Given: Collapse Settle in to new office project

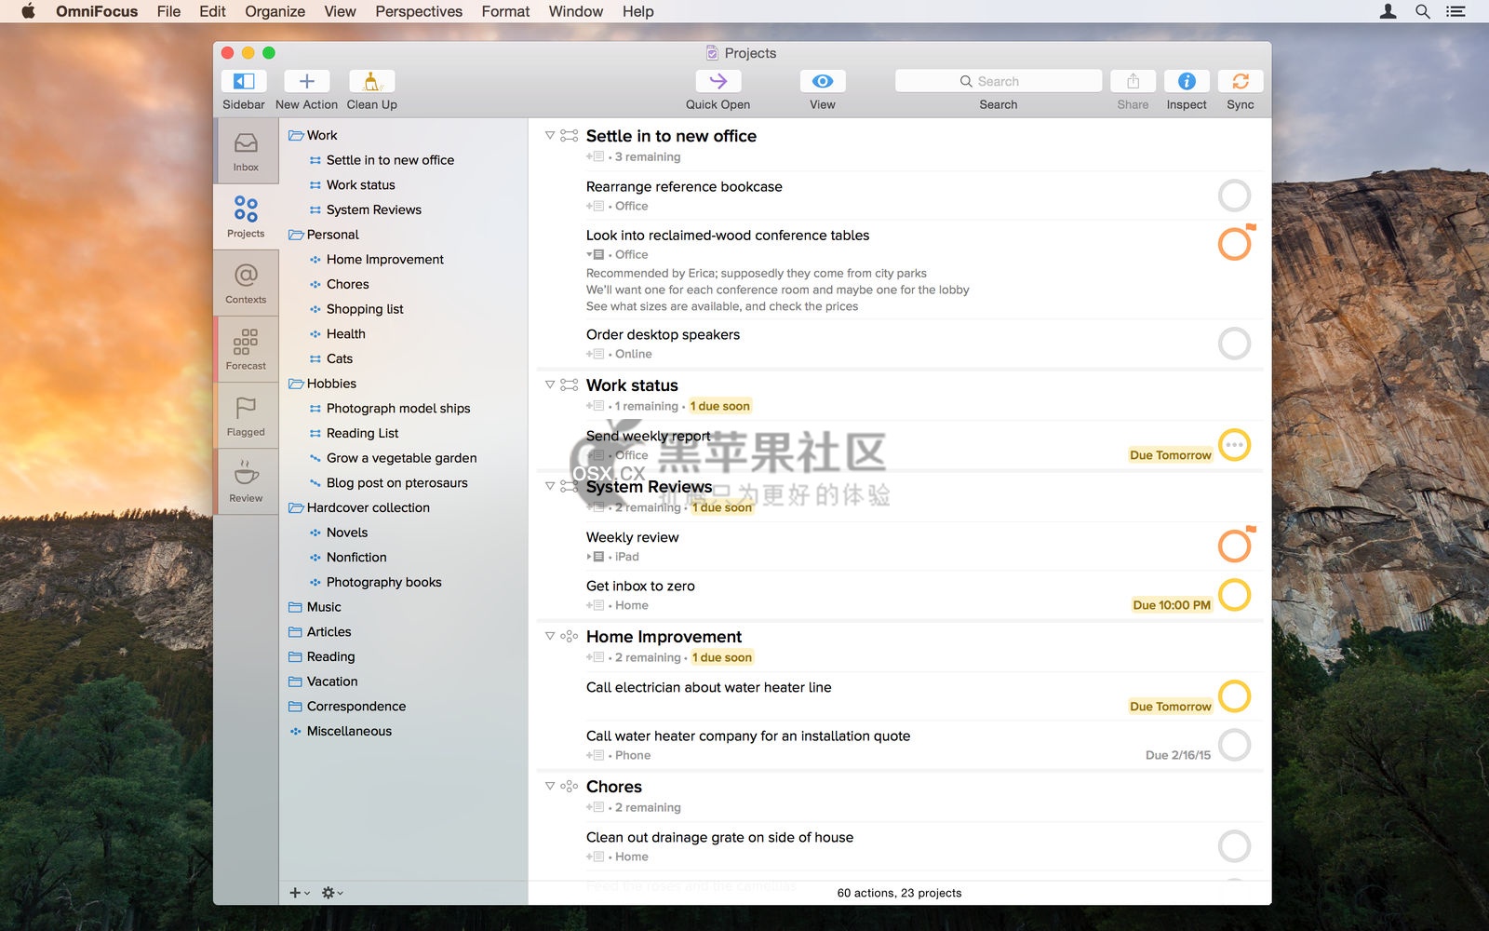Looking at the screenshot, I should click(550, 135).
